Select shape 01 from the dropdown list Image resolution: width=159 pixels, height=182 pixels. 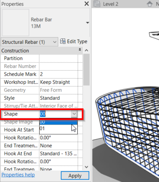tap(58, 129)
